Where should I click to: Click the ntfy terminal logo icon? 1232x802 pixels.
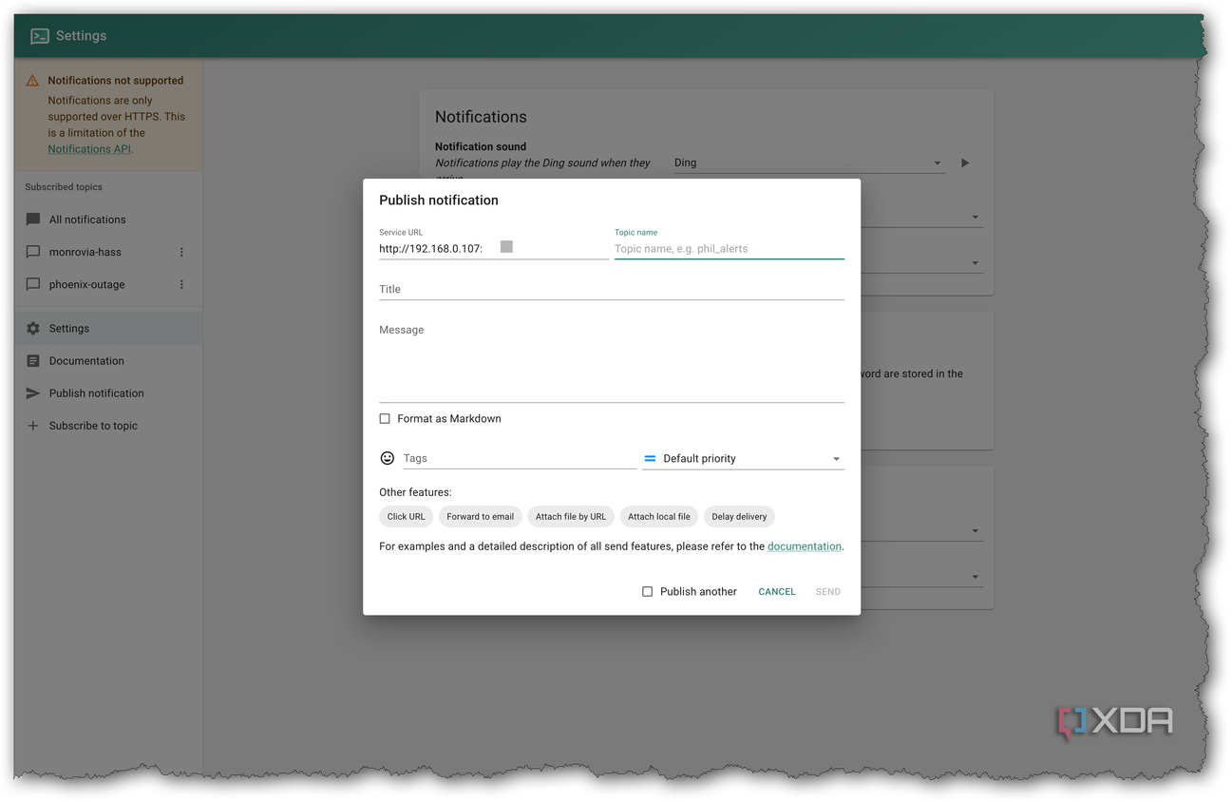(40, 36)
